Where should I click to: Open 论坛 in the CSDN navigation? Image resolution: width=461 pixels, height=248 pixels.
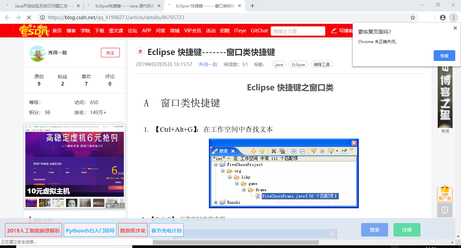point(133,31)
